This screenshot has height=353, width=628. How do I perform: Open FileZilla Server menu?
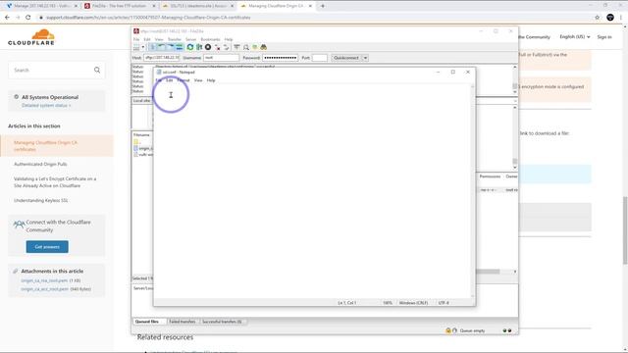[x=191, y=39]
